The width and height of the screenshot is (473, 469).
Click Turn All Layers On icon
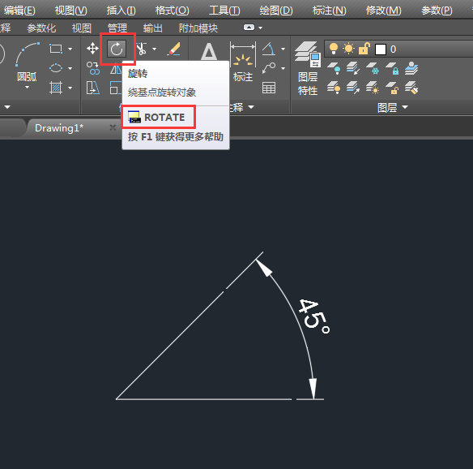pos(334,88)
